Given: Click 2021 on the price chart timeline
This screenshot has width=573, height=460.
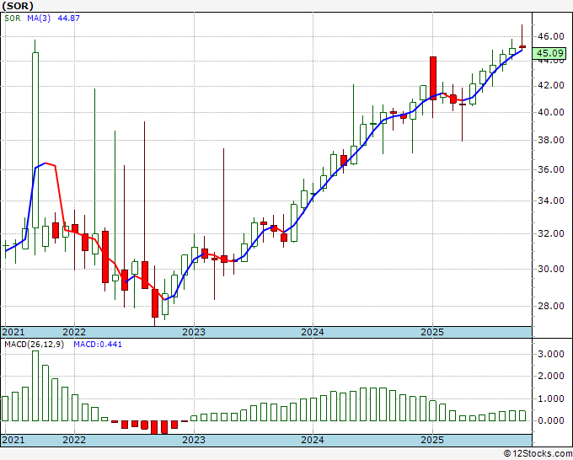Looking at the screenshot, I should 13,332.
